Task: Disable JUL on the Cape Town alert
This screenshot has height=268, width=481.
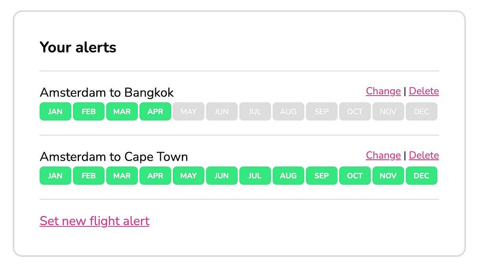Action: tap(255, 176)
